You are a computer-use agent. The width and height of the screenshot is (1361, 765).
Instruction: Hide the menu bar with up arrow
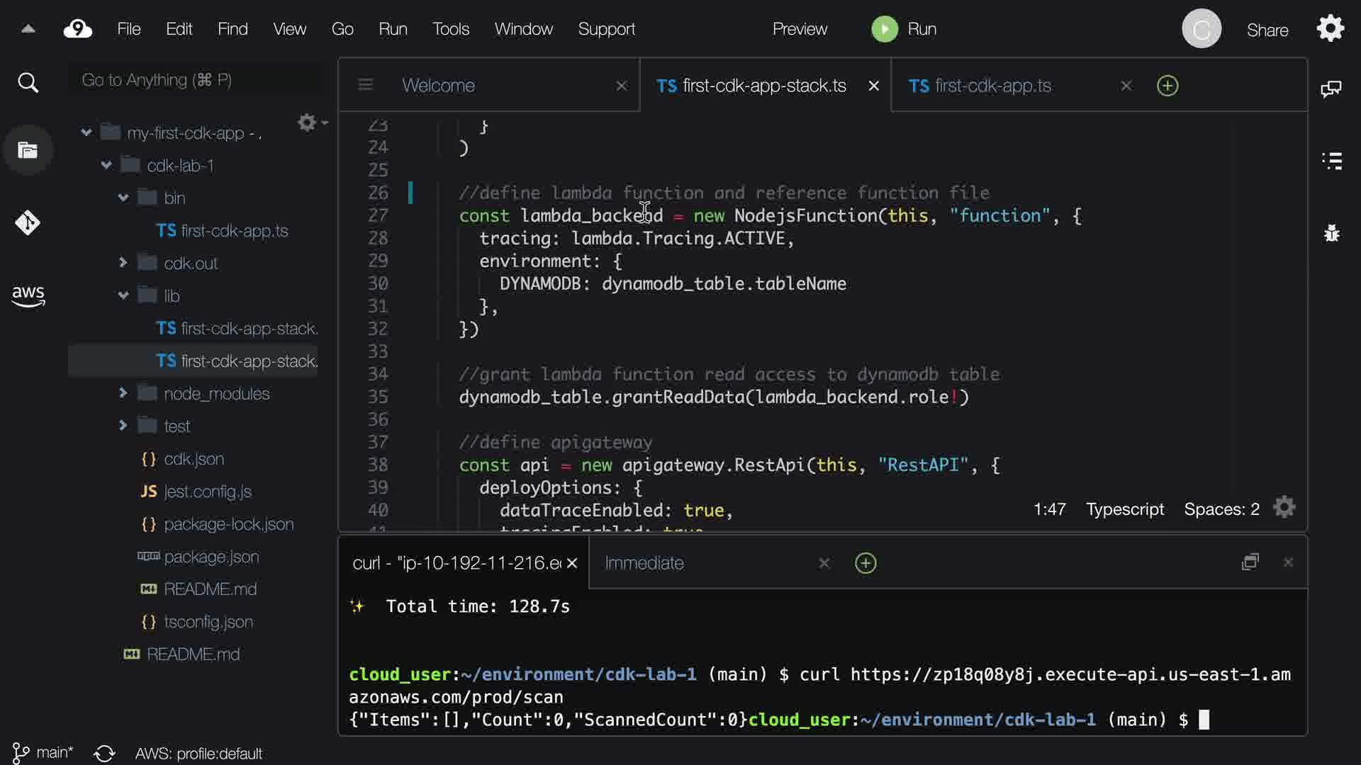pos(28,29)
